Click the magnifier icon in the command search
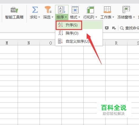Image resolution: width=139 pixels, height=125 pixels. [122, 28]
